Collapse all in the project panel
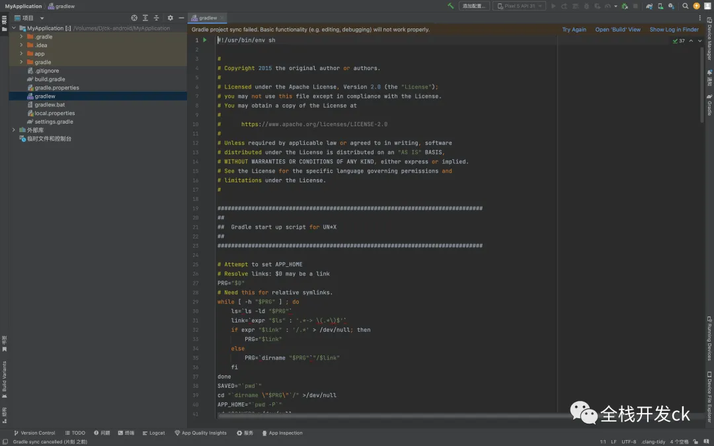Viewport: 714px width, 446px height. (157, 18)
